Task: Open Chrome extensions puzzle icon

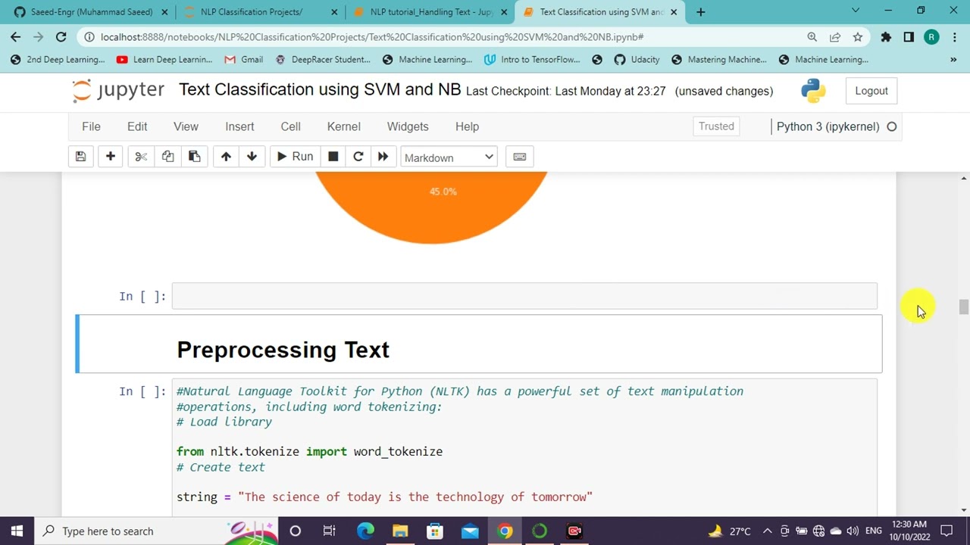Action: click(x=886, y=36)
